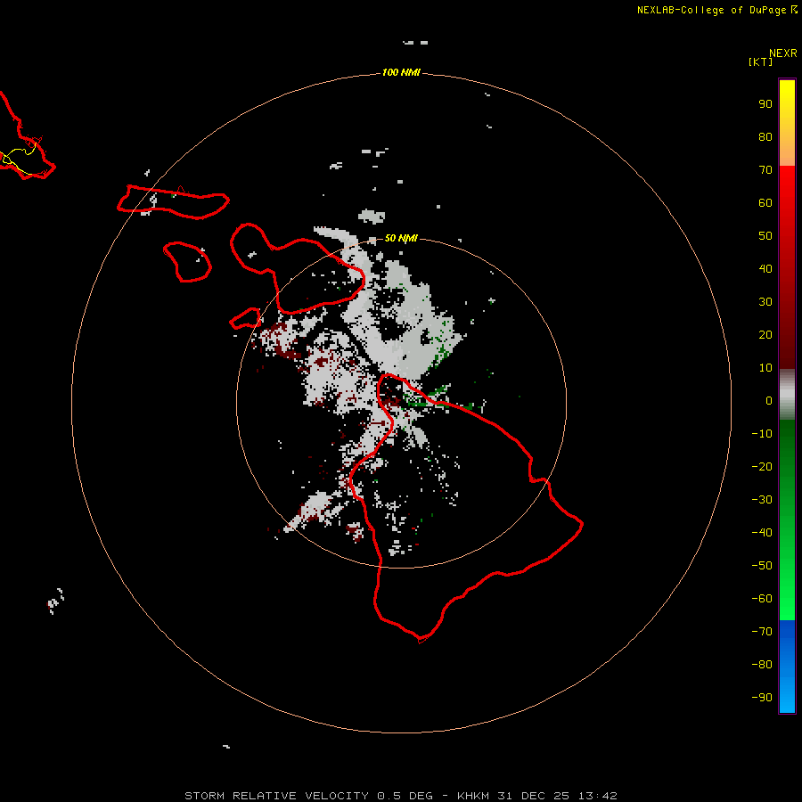Click the [KT] units label

coord(760,61)
